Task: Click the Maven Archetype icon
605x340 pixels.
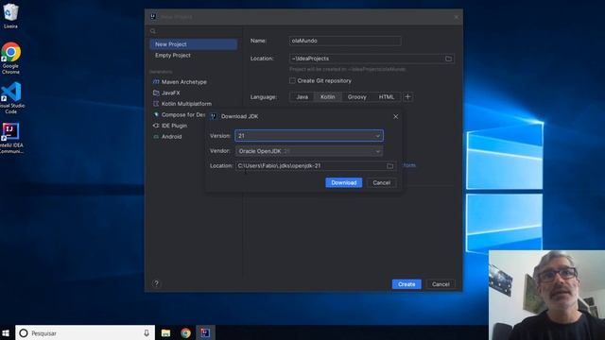Action: click(x=156, y=82)
